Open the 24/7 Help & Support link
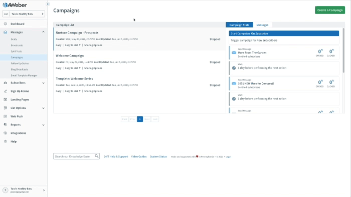 pyautogui.click(x=116, y=156)
